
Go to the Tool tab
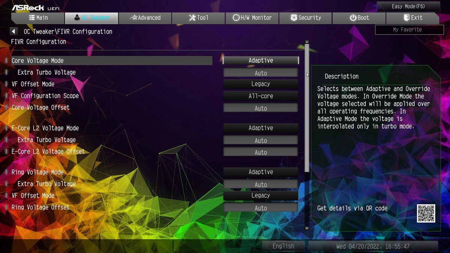coord(198,18)
